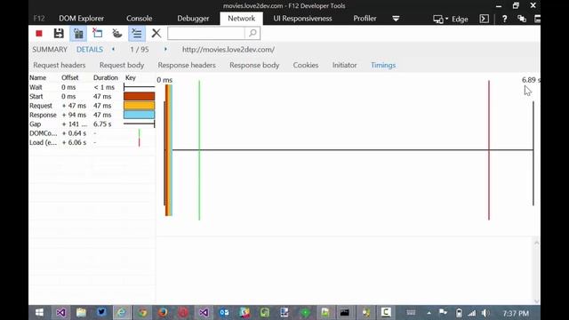Switch to DOM Explorer tool
Image resolution: width=569 pixels, height=320 pixels.
pyautogui.click(x=81, y=19)
